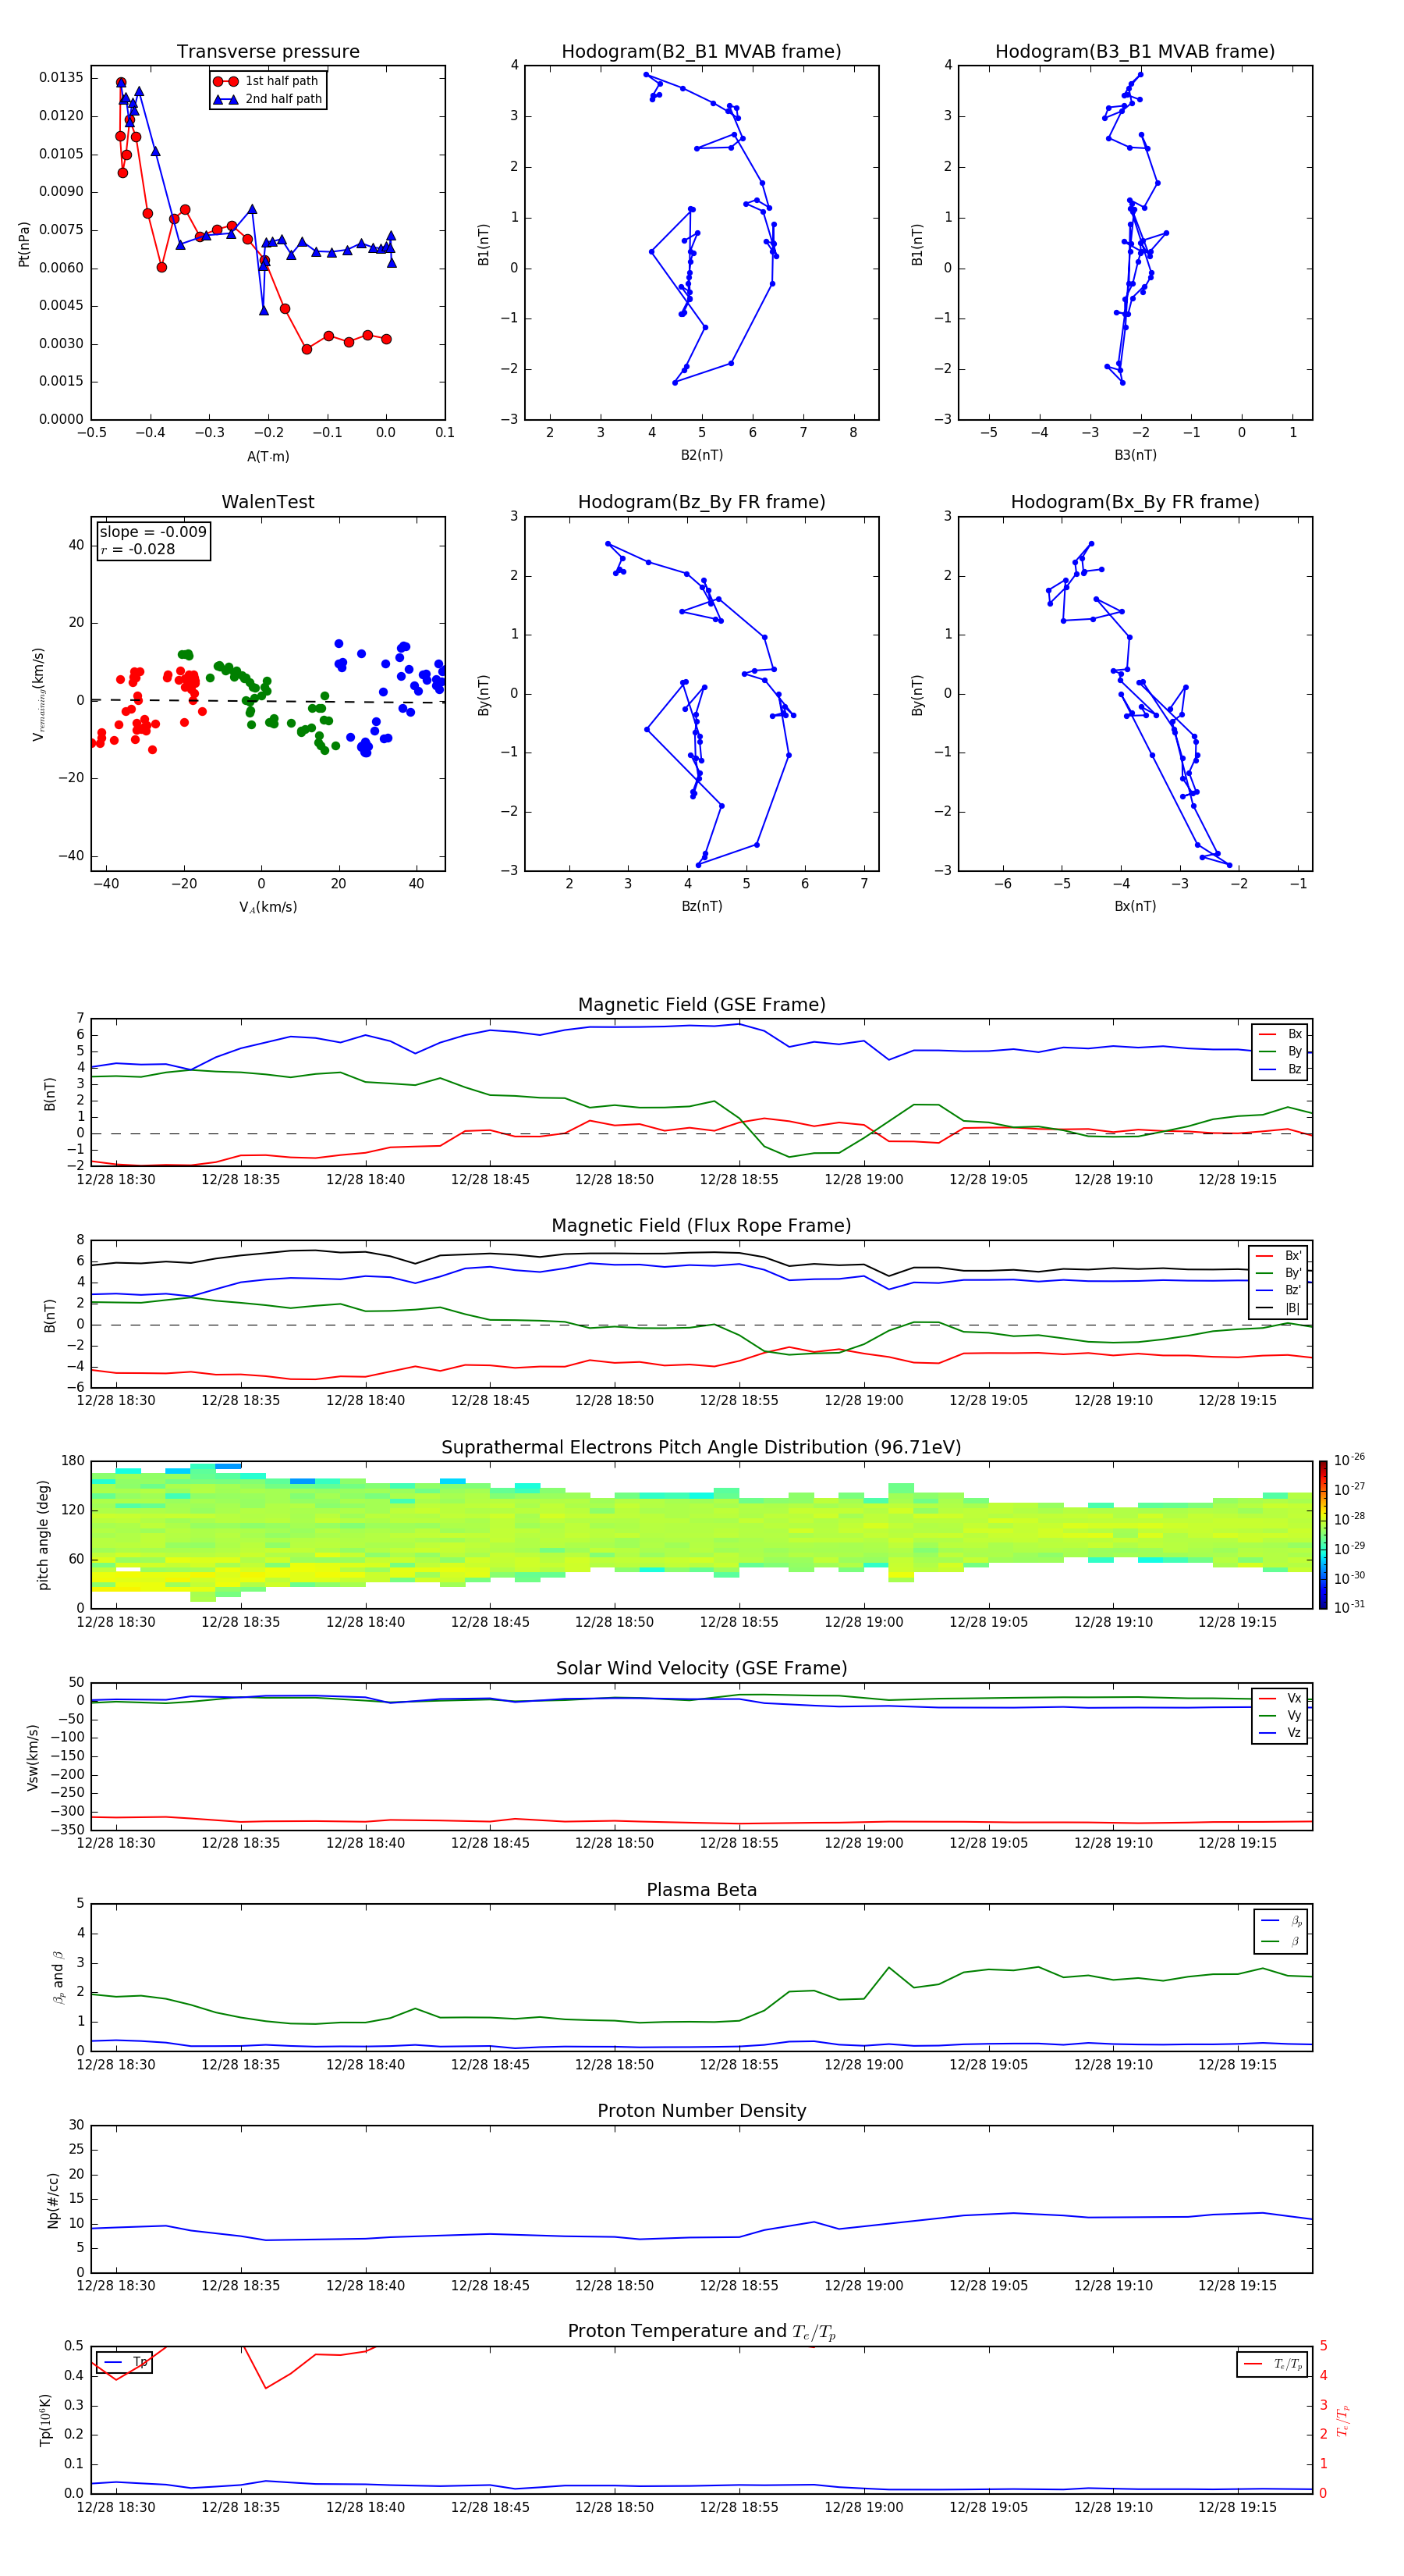Click the 10^-26 colorbar tick label
The image size is (1404, 2576).
1349,1460
